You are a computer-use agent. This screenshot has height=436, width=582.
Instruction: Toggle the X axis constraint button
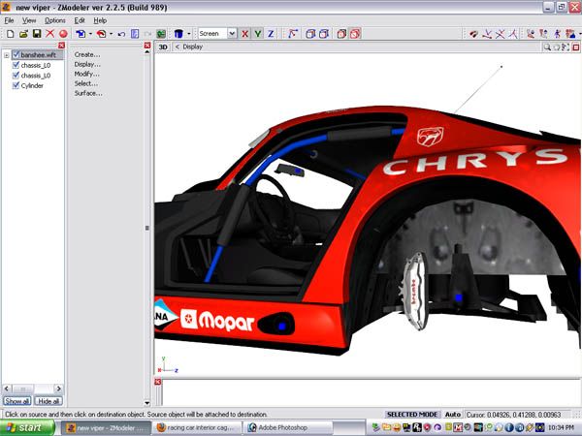[x=245, y=33]
